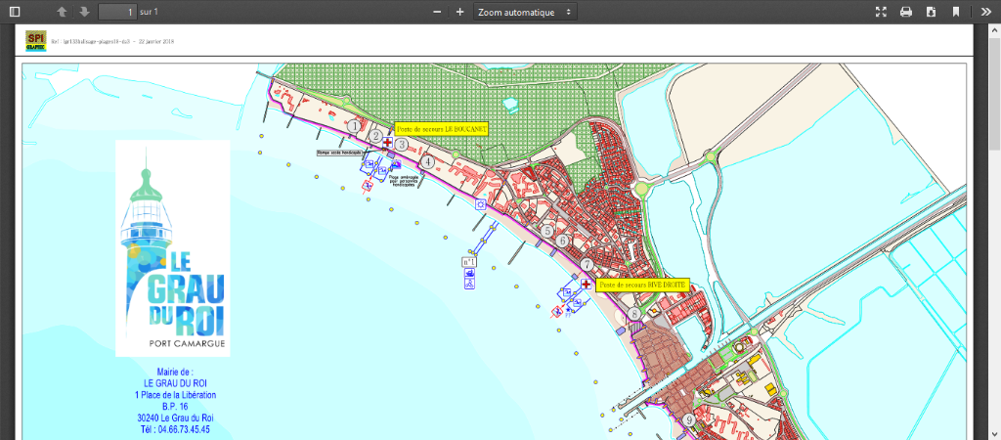Screen dimensions: 1001x440
Task: Click the numbered circle 9 map marker
Action: pos(689,420)
